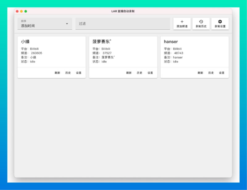Screen dimensions: 247x190
Task: Open recording history with the clock icon
Action: click(201, 24)
